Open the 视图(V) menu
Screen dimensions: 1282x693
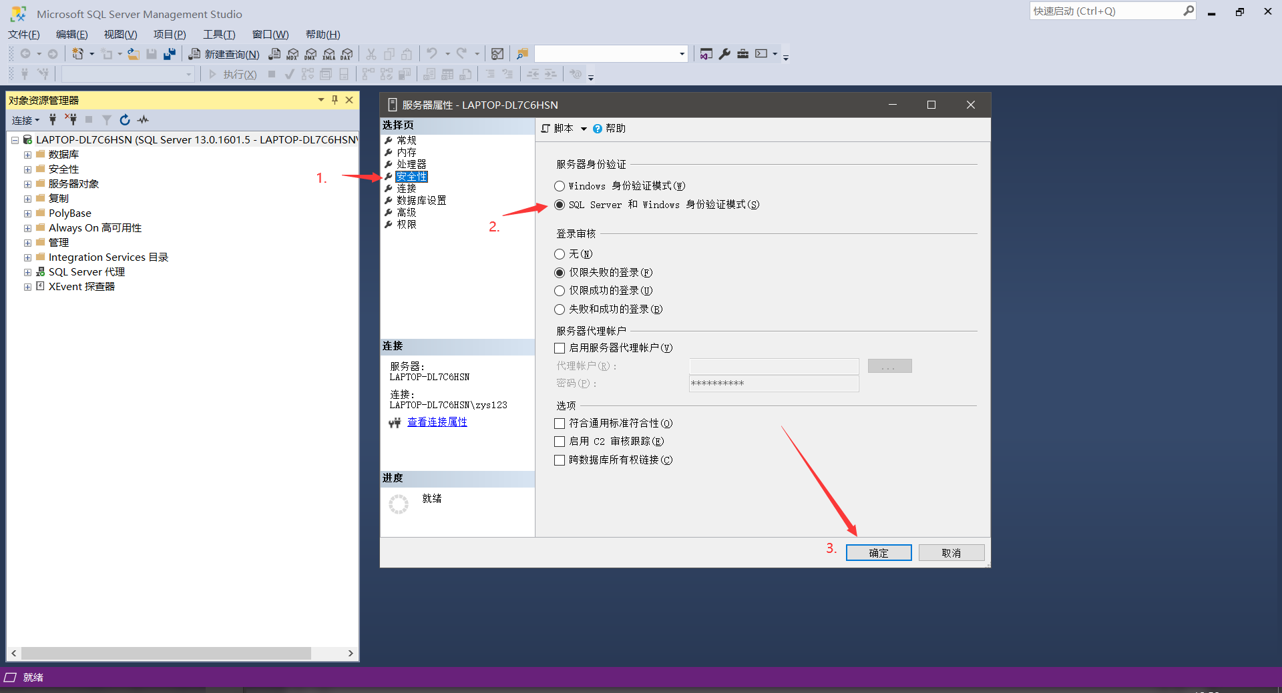pos(120,35)
